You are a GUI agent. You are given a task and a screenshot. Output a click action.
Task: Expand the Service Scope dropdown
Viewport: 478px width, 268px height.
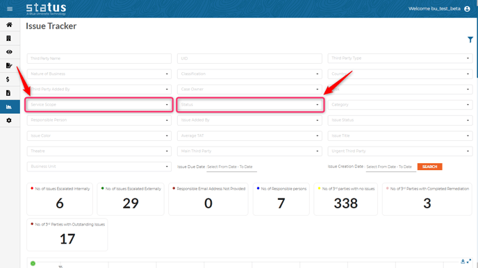point(99,105)
